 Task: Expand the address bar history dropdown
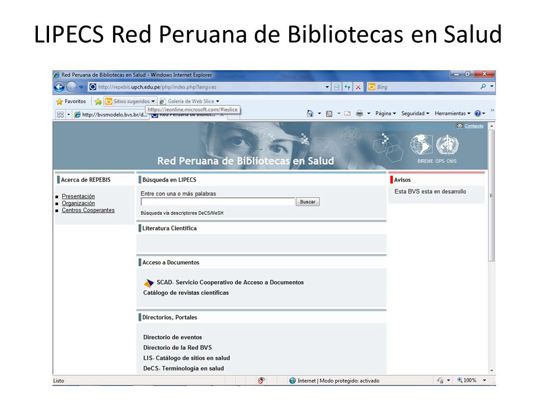click(327, 87)
